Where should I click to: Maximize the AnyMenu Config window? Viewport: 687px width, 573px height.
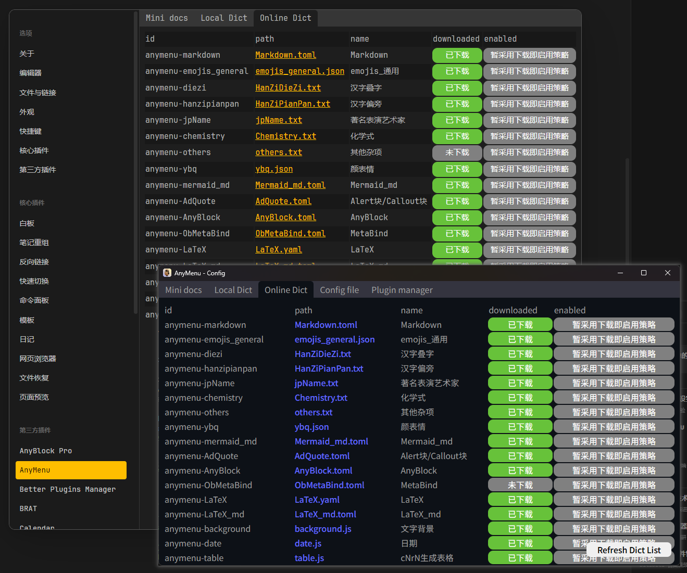pos(644,273)
